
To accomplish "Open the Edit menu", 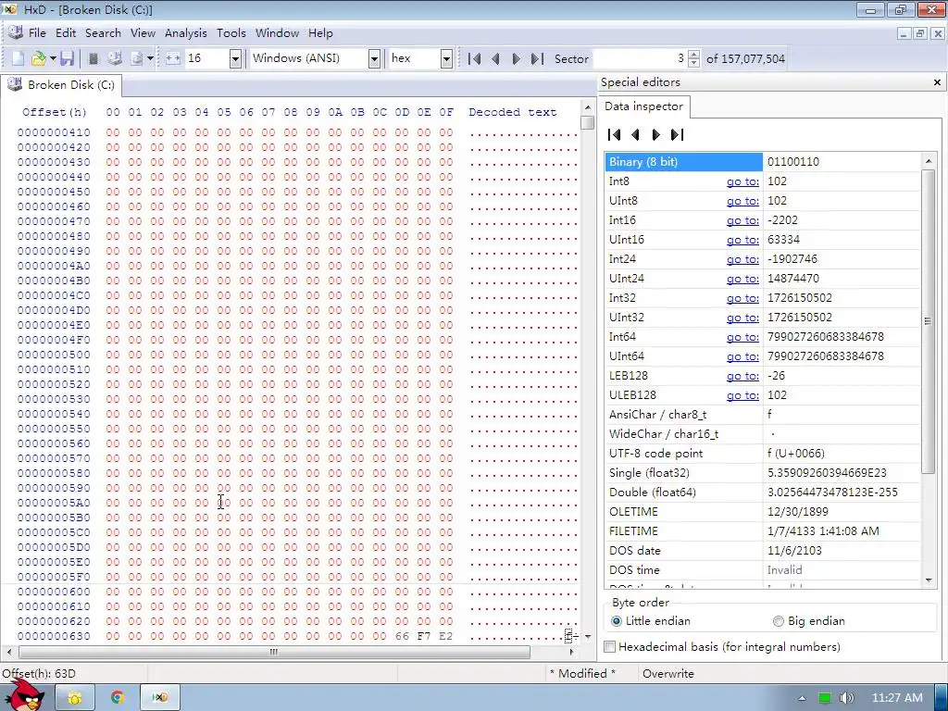I will tap(66, 33).
